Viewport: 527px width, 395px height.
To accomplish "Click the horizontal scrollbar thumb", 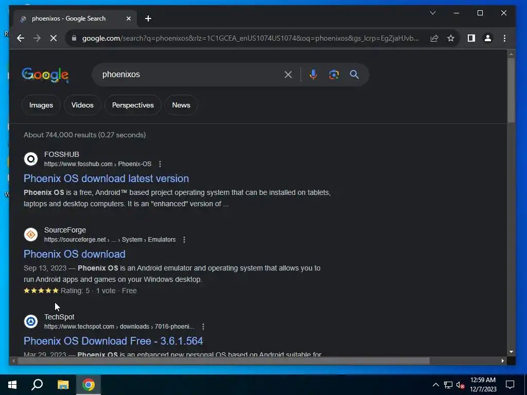I will [223, 361].
